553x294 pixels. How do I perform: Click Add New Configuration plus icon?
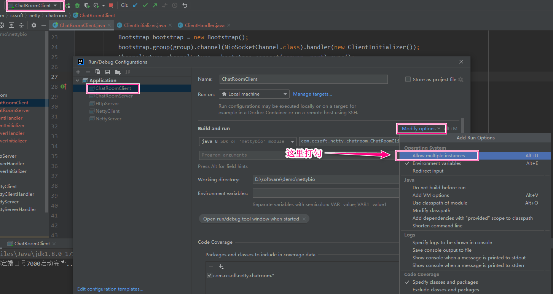78,72
